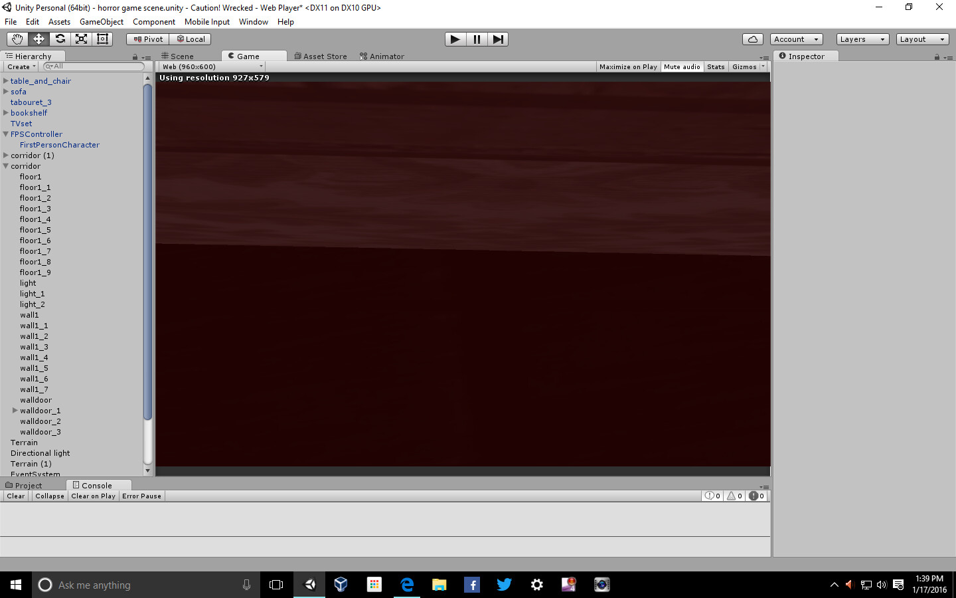Activate the Move tool

pos(39,39)
